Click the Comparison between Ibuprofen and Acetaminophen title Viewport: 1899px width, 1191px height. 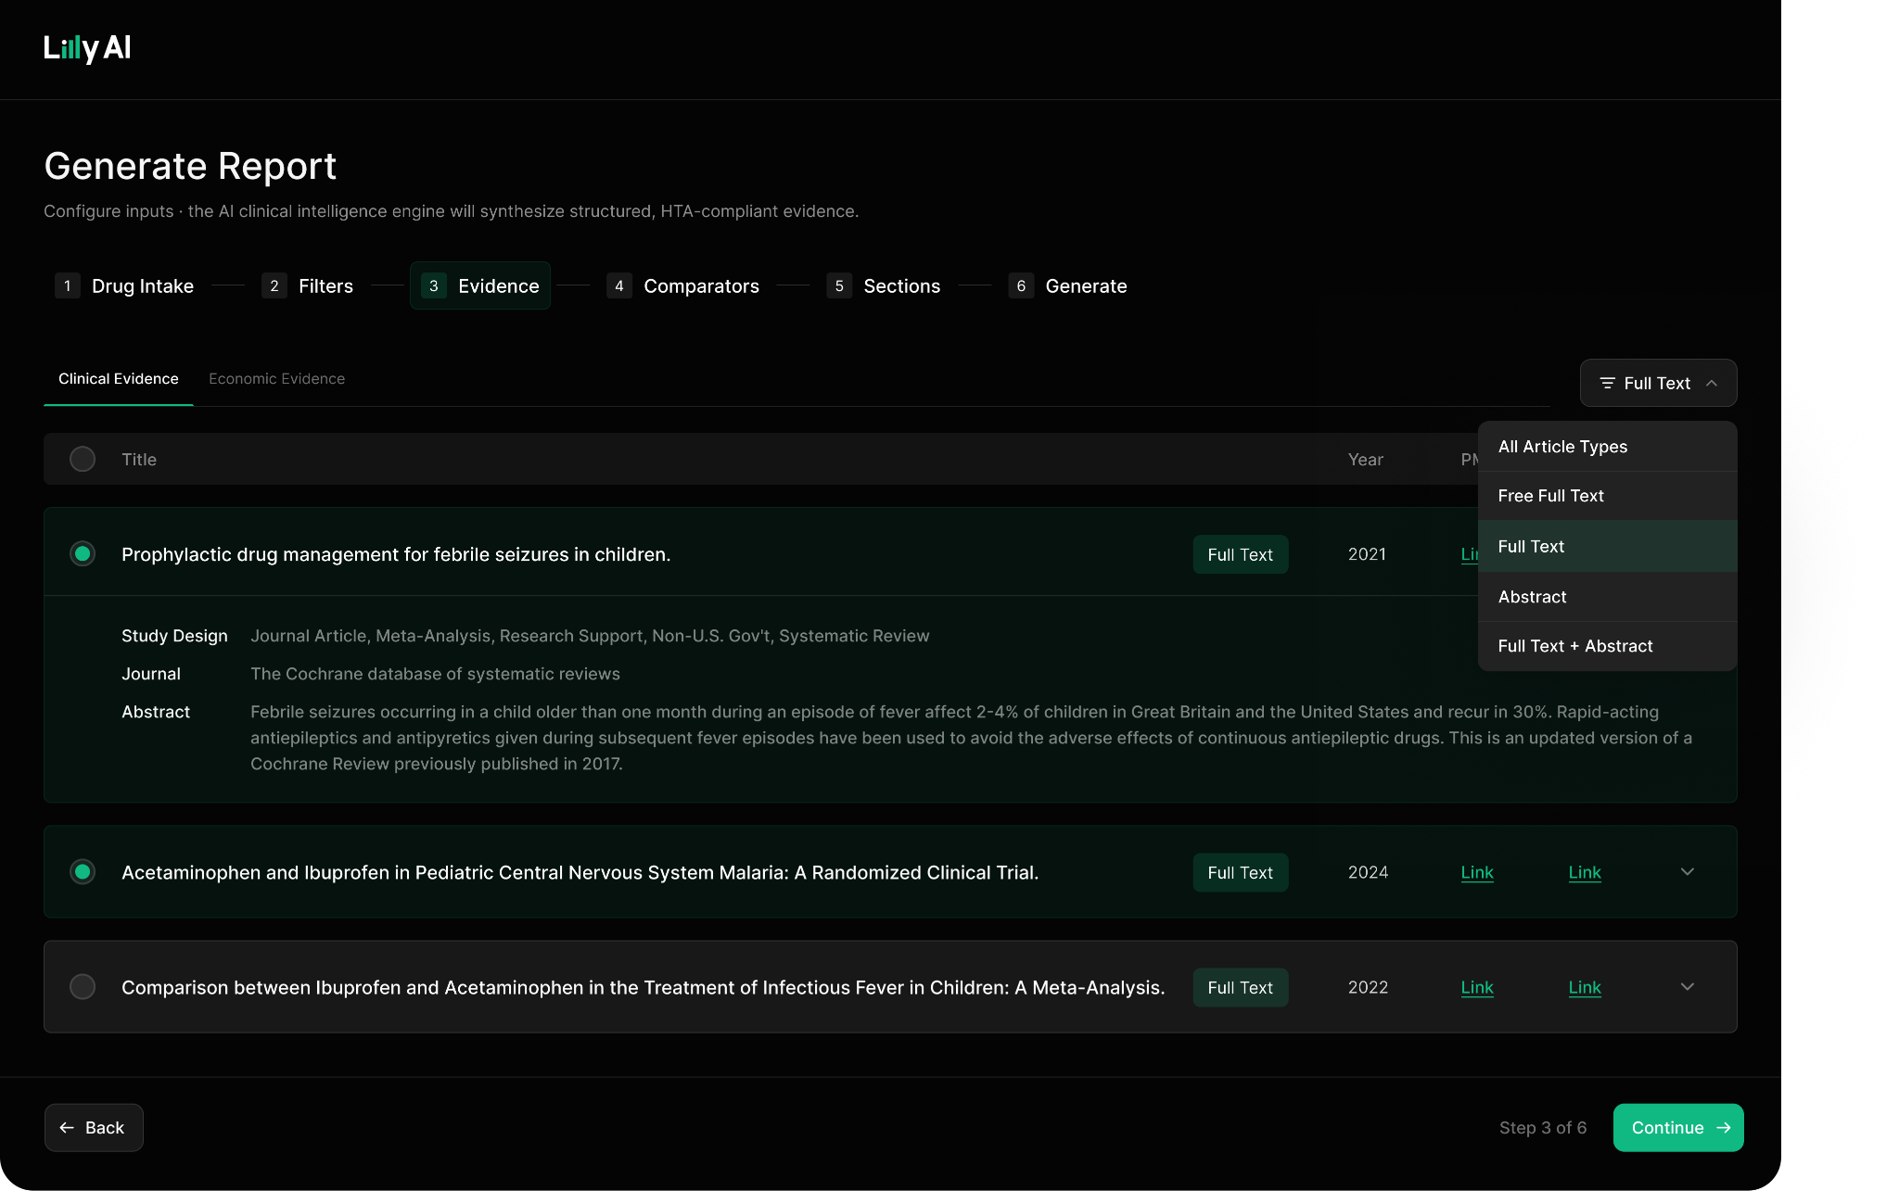pyautogui.click(x=643, y=987)
